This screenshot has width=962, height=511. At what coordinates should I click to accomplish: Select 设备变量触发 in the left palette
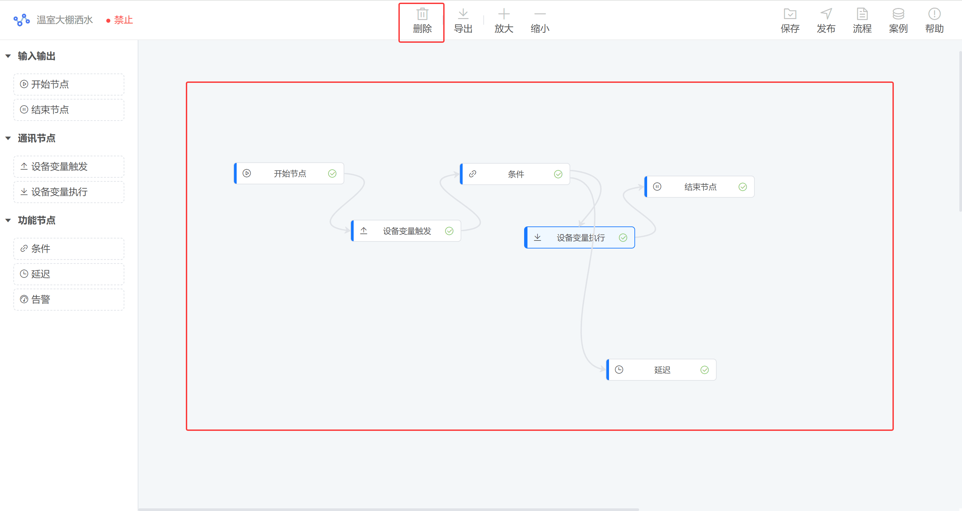69,166
